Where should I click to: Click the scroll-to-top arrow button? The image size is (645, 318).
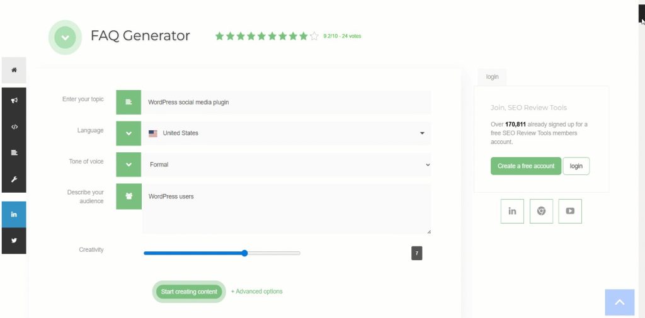619,302
